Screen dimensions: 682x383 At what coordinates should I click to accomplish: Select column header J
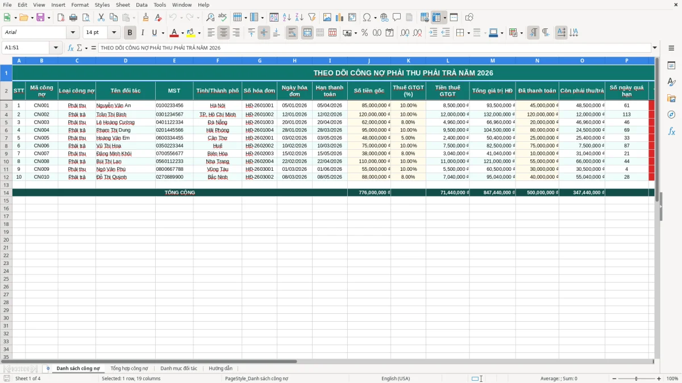tap(369, 61)
